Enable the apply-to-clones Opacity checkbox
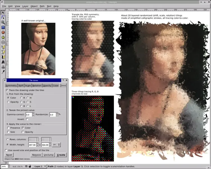 (23, 132)
